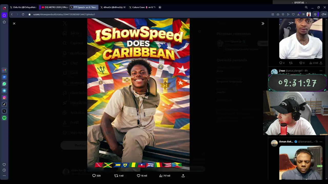Screen dimensions: 328x184
Task: Close the photo viewer with the X
Action: pos(14,24)
